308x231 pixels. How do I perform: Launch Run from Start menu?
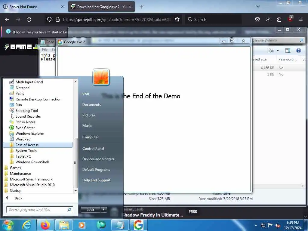click(x=19, y=105)
